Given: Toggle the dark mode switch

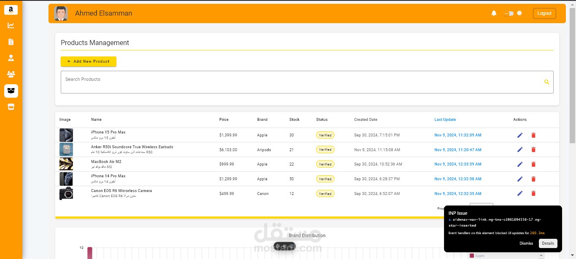Looking at the screenshot, I should 509,13.
